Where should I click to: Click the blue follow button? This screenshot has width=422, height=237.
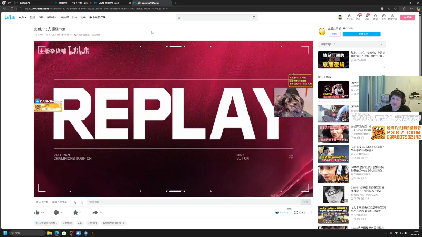pyautogui.click(x=361, y=34)
